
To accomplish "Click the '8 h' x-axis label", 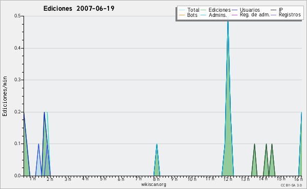I will coord(156,179).
